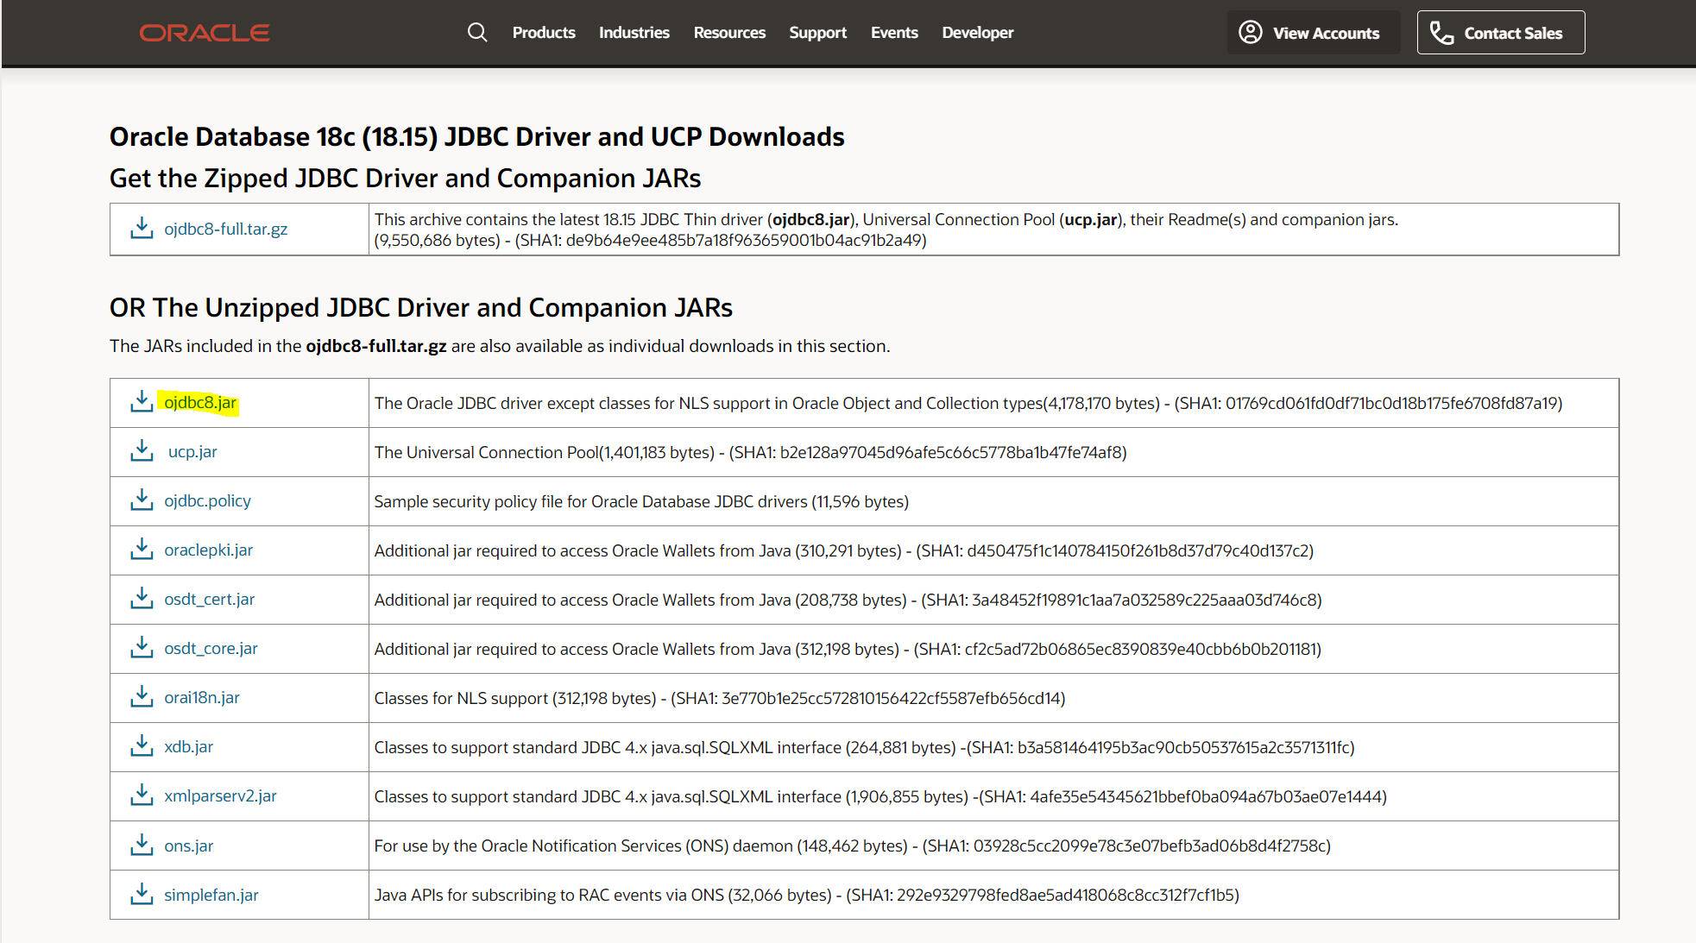Click the search magnifier icon

[477, 33]
